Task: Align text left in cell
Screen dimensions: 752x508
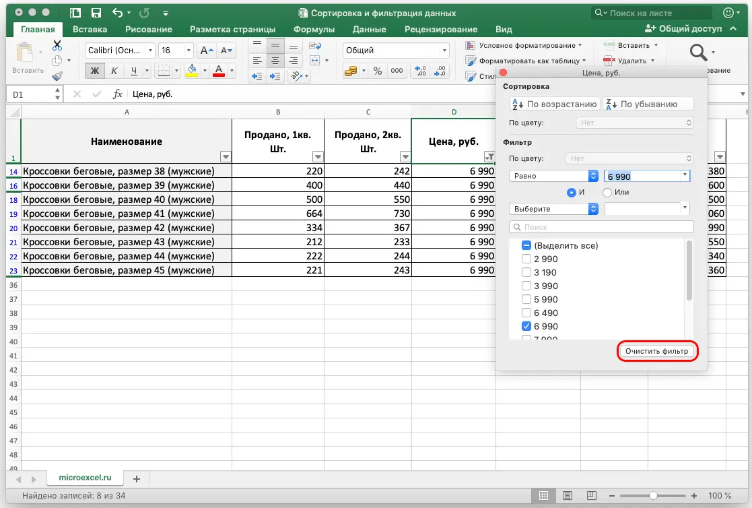Action: (257, 61)
